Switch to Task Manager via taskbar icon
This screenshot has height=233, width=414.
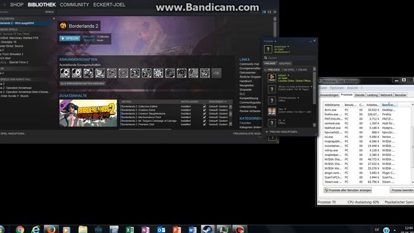point(224,229)
